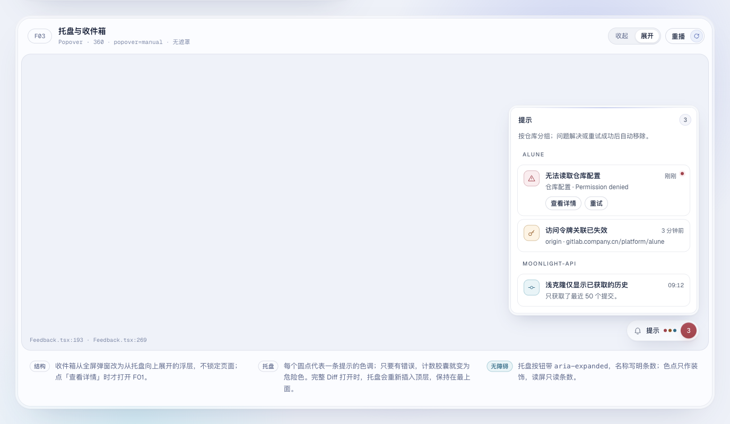Click the orange key icon for the access token alert
The image size is (730, 424).
(532, 233)
